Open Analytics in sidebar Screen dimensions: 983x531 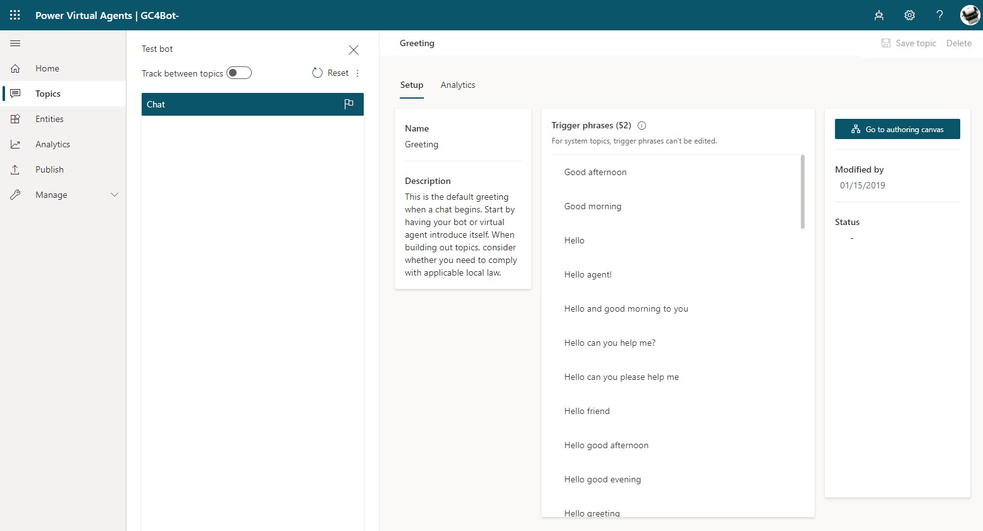(x=53, y=144)
